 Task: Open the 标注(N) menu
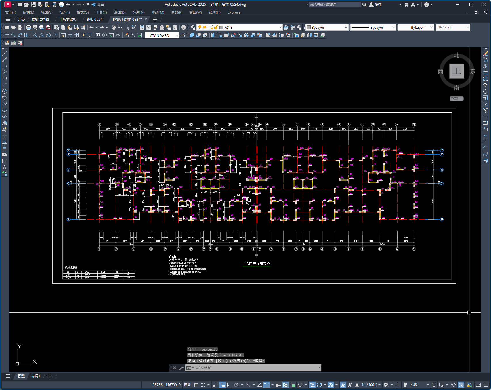tap(138, 12)
